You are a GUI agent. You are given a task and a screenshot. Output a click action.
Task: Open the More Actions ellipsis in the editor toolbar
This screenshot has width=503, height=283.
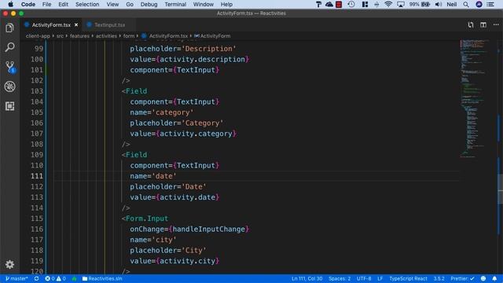tap(496, 24)
